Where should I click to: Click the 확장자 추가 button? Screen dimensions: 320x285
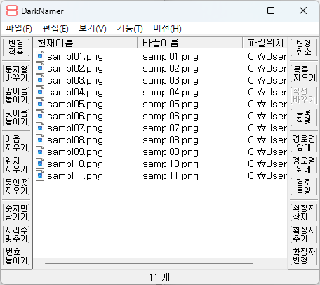click(304, 234)
